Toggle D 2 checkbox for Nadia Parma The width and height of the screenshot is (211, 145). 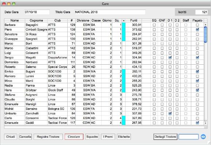(177, 85)
